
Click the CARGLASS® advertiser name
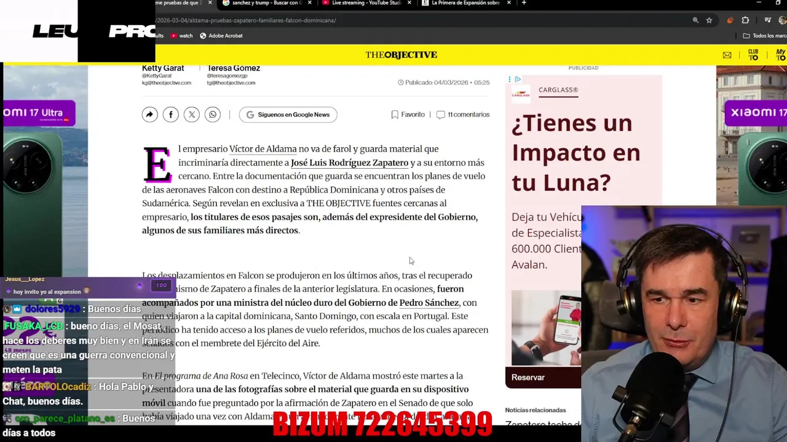click(558, 90)
